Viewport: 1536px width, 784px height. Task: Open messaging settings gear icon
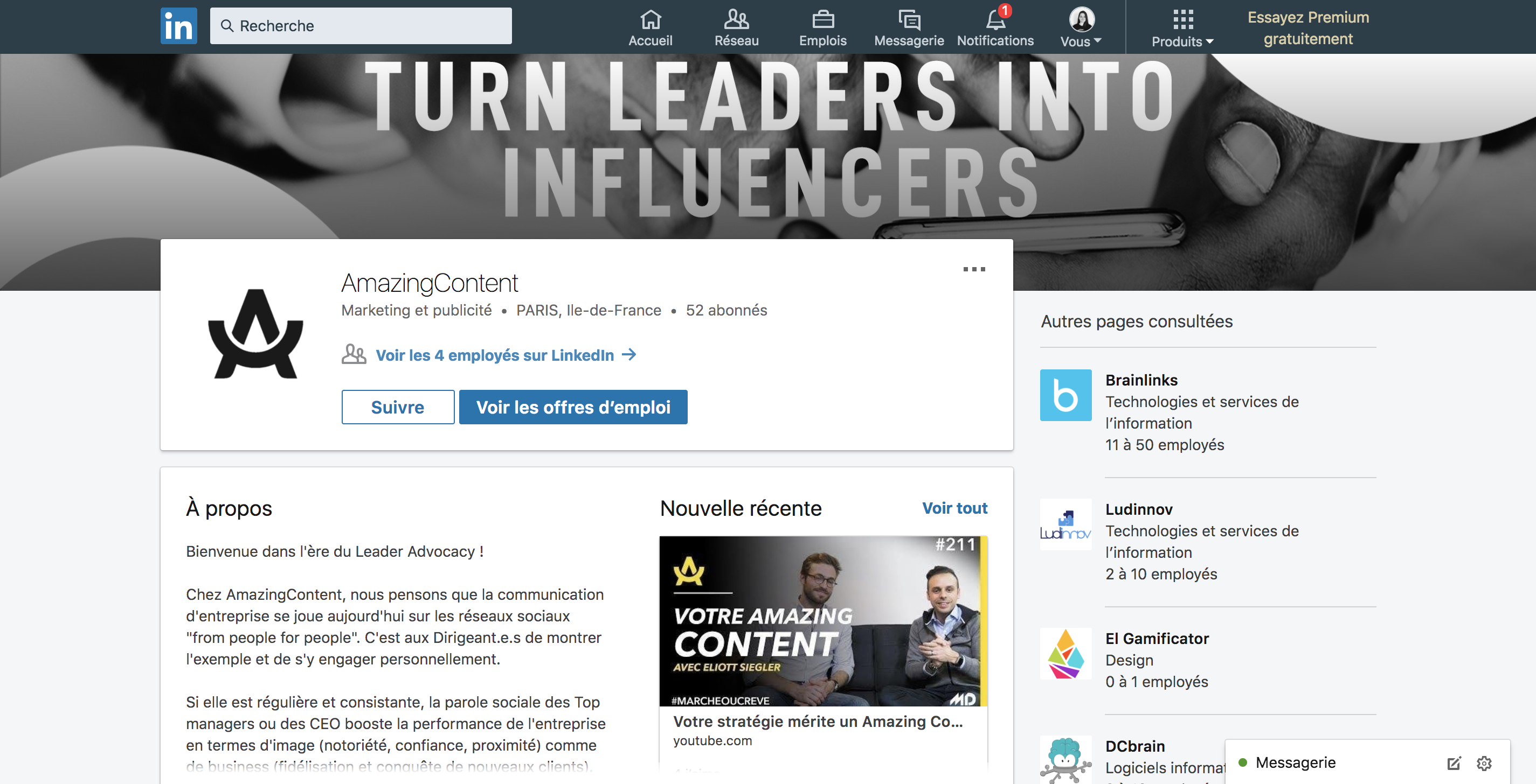click(1484, 762)
